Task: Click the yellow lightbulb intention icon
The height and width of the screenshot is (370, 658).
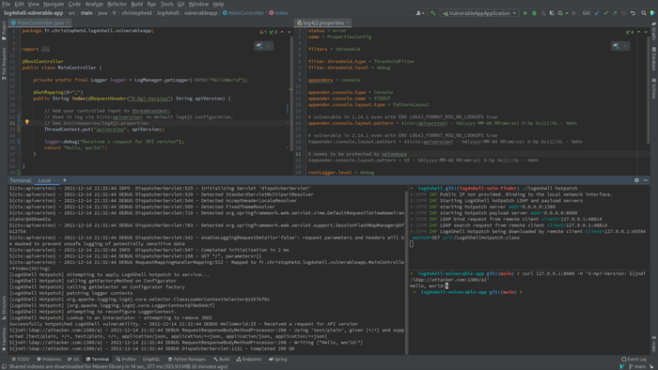Action: (27, 122)
